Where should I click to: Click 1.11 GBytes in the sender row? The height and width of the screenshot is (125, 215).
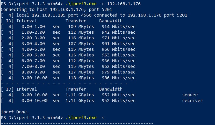(80, 95)
